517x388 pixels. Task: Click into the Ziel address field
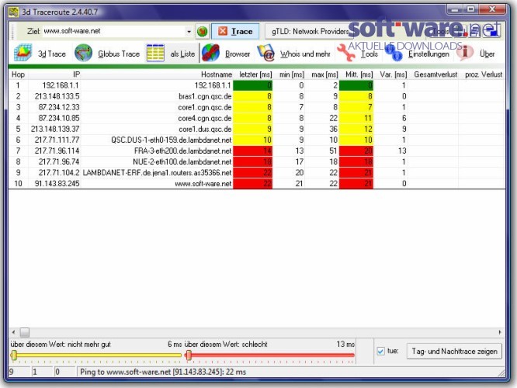pyautogui.click(x=114, y=31)
